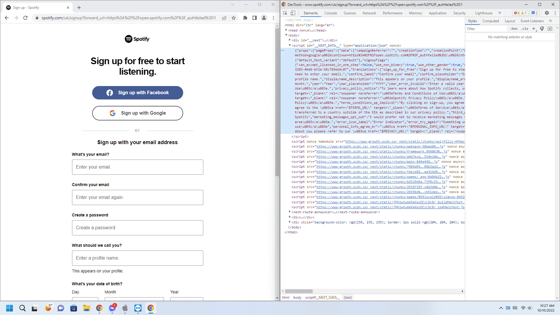This screenshot has height=315, width=560.
Task: Open the tab search dropdown arrow
Action: point(232,4)
